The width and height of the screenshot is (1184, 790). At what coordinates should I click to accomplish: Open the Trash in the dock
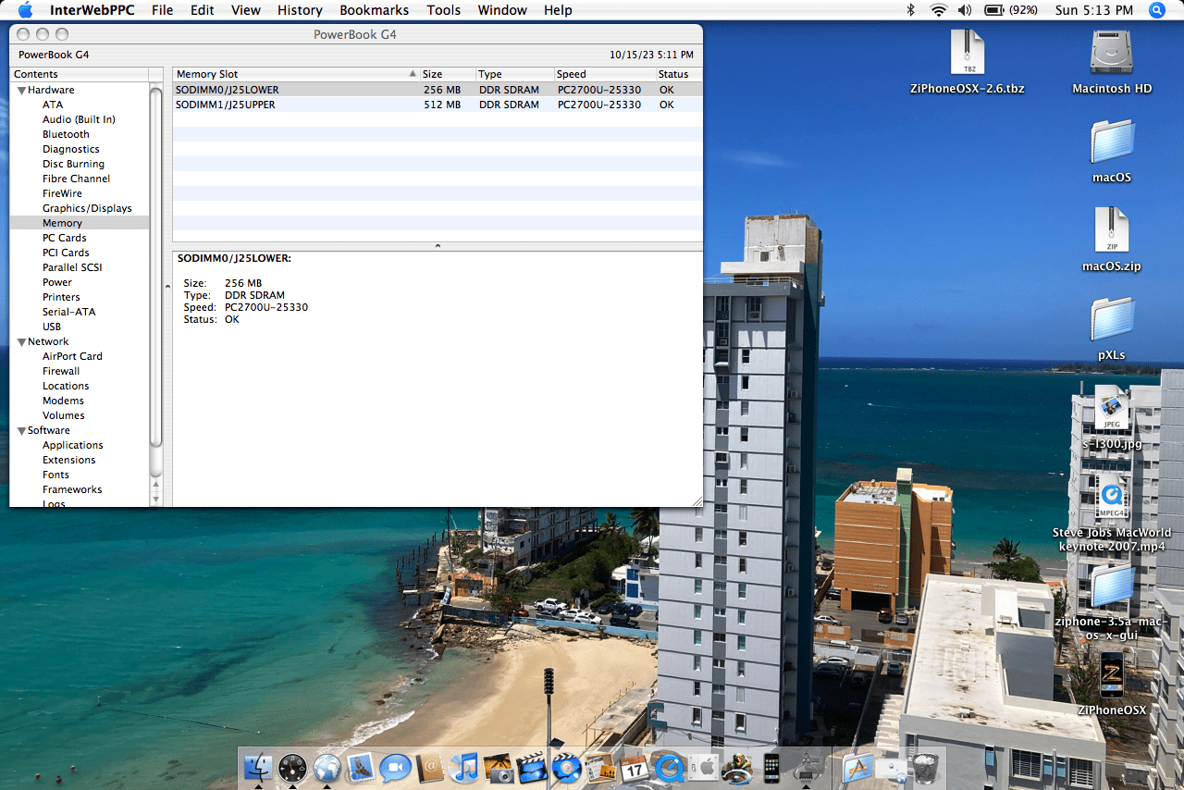coord(925,768)
